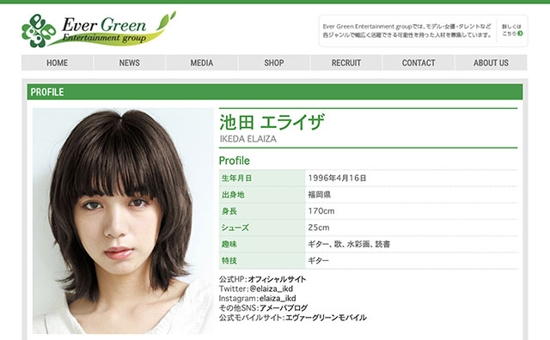Open the HOME menu item
The image size is (550, 340).
click(x=58, y=63)
